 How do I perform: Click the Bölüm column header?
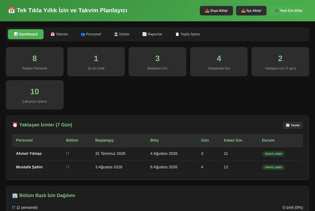[x=72, y=140]
